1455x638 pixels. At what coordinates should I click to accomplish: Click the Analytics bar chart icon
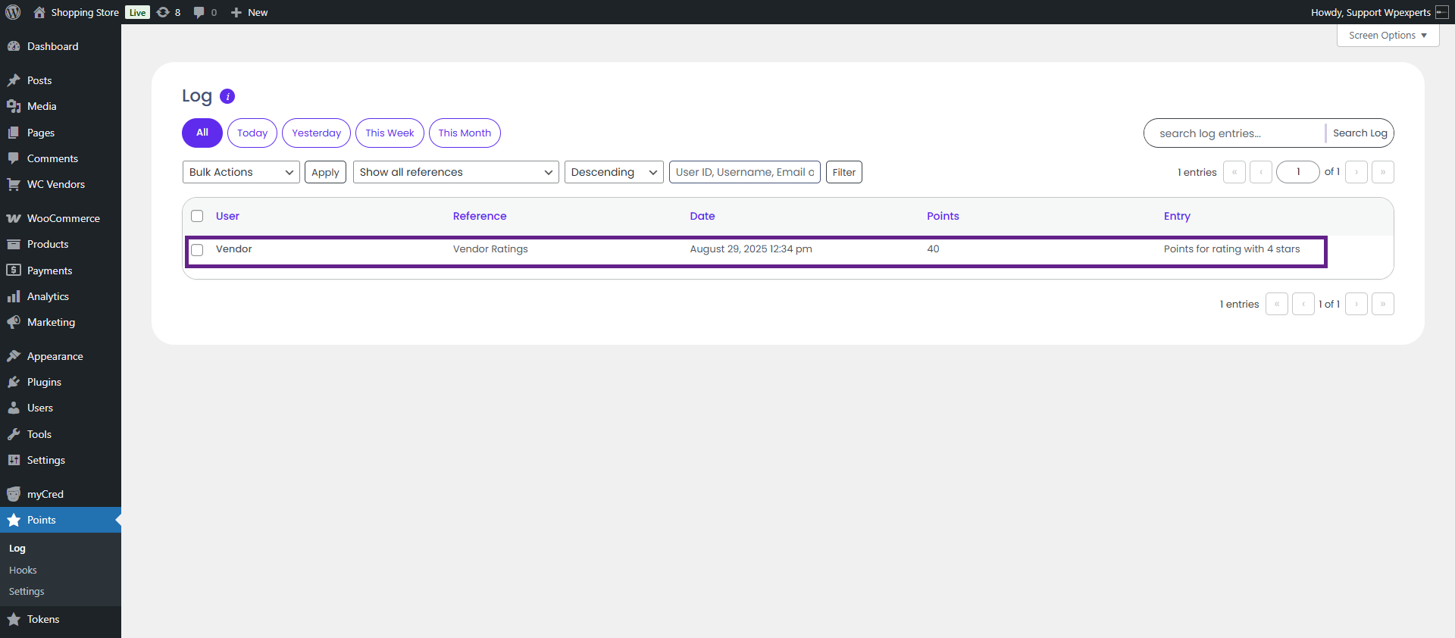coord(14,296)
